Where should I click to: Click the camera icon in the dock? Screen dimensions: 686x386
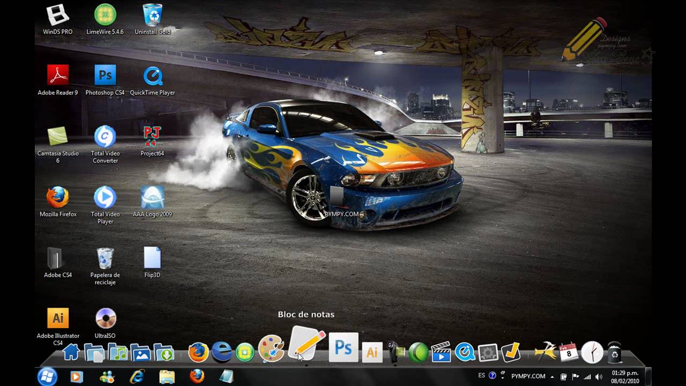pyautogui.click(x=396, y=352)
